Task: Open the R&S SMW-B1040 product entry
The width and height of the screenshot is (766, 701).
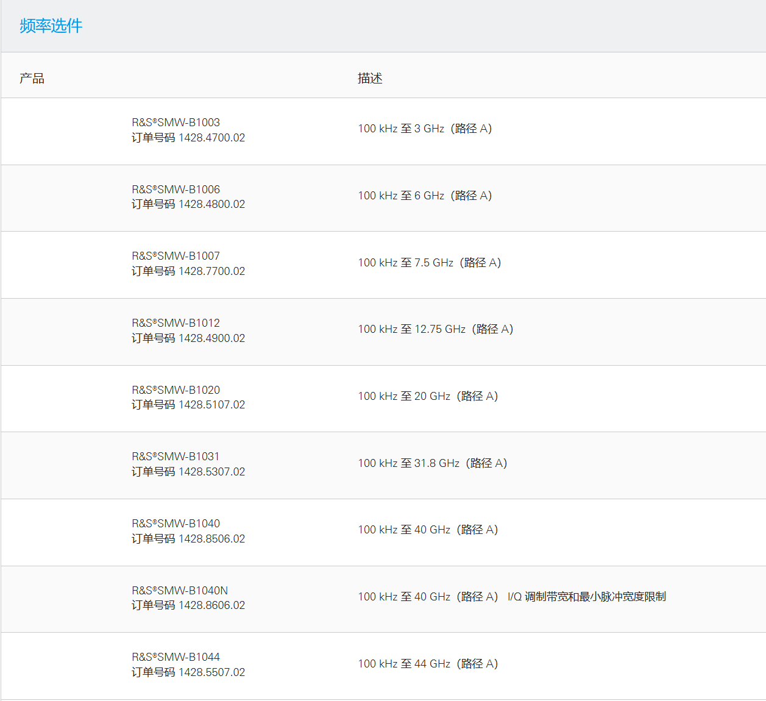Action: pyautogui.click(x=176, y=524)
